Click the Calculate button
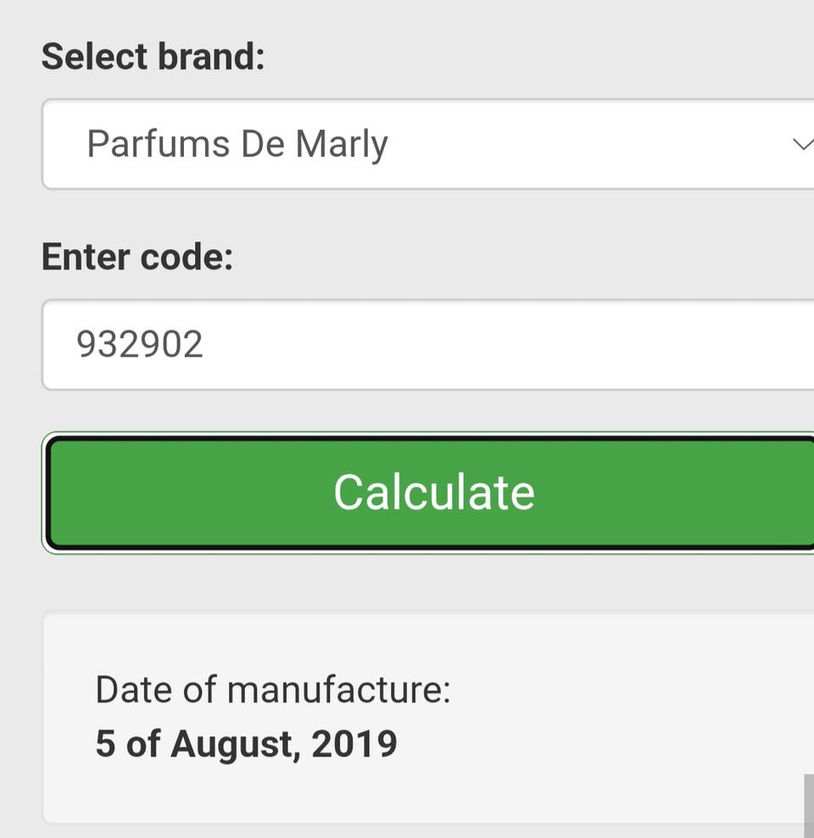 pos(431,492)
